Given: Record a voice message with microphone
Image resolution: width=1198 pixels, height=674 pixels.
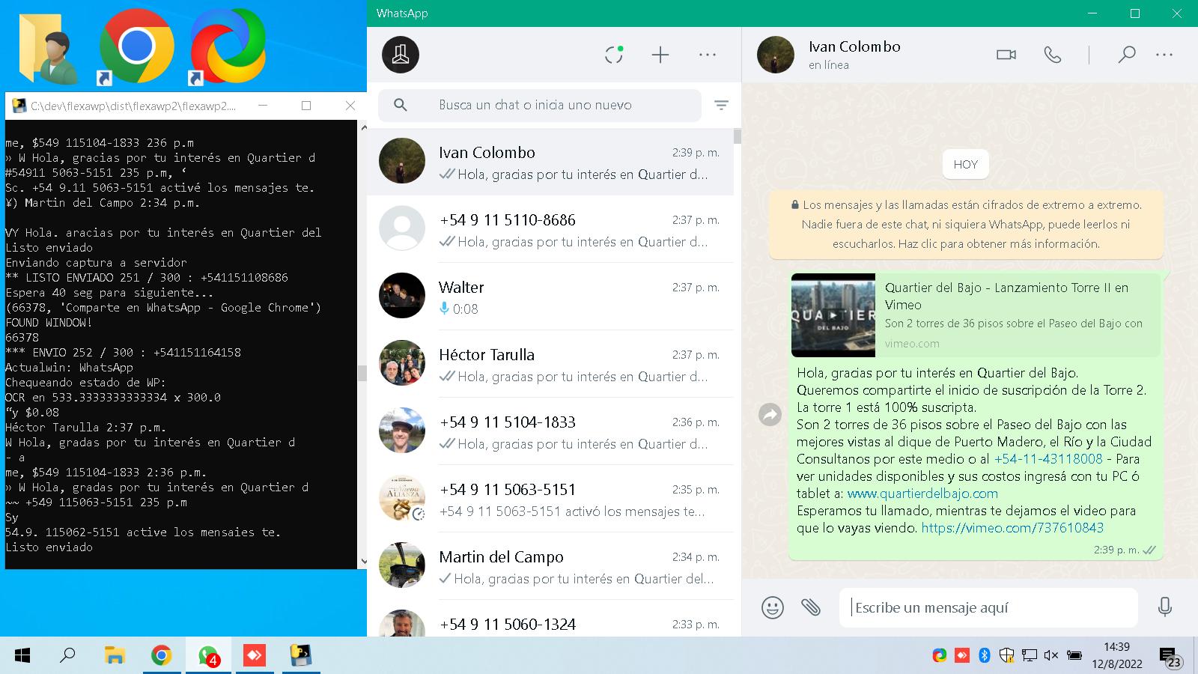Looking at the screenshot, I should (x=1164, y=607).
